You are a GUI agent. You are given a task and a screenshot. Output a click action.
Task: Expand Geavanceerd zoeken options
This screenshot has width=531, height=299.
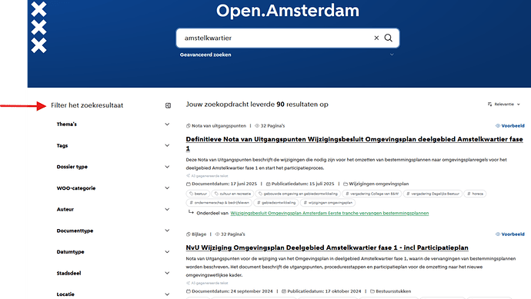[x=205, y=55]
